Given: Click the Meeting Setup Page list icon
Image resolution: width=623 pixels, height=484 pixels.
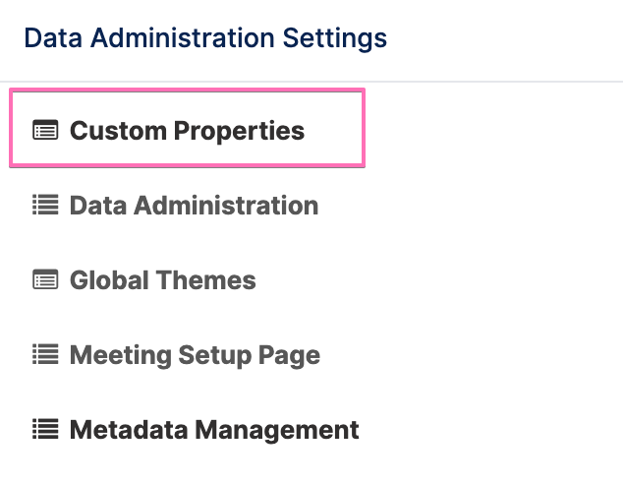Looking at the screenshot, I should point(45,354).
